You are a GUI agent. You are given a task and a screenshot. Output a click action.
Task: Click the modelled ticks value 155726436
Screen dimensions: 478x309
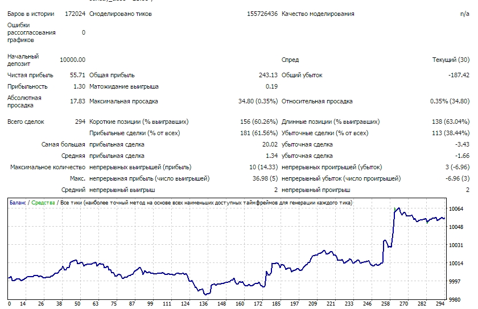click(x=262, y=14)
